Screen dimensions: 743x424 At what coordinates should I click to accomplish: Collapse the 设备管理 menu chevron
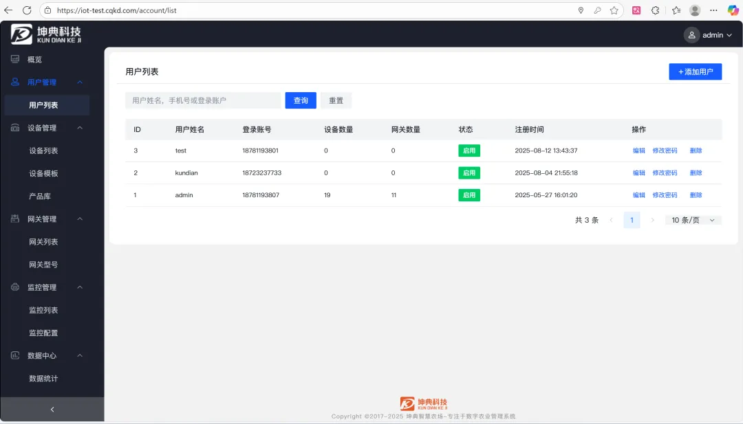click(x=80, y=128)
